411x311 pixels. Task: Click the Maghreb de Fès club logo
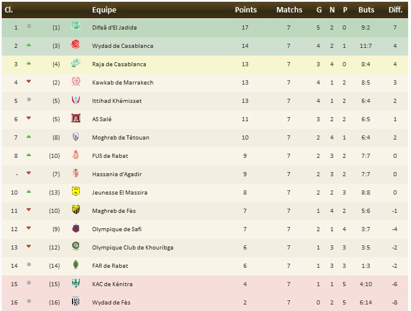(76, 210)
